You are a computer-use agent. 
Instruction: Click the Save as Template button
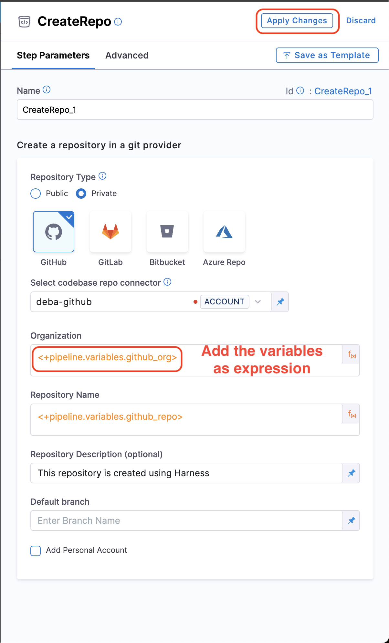coord(327,55)
